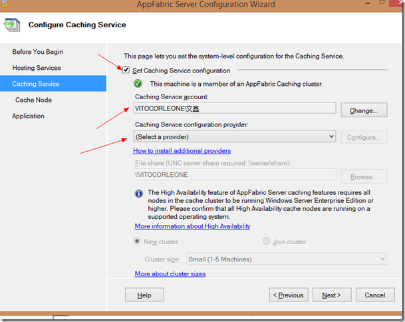This screenshot has width=405, height=322.
Task: Go back with the Previous button
Action: 289,295
